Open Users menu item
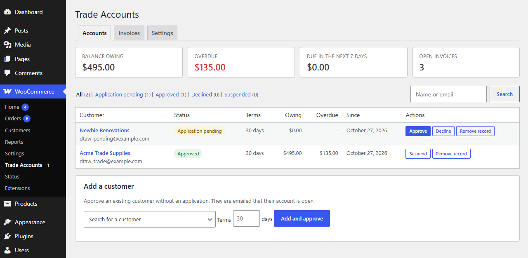Screen dimensions: 528x258 tap(33, 250)
